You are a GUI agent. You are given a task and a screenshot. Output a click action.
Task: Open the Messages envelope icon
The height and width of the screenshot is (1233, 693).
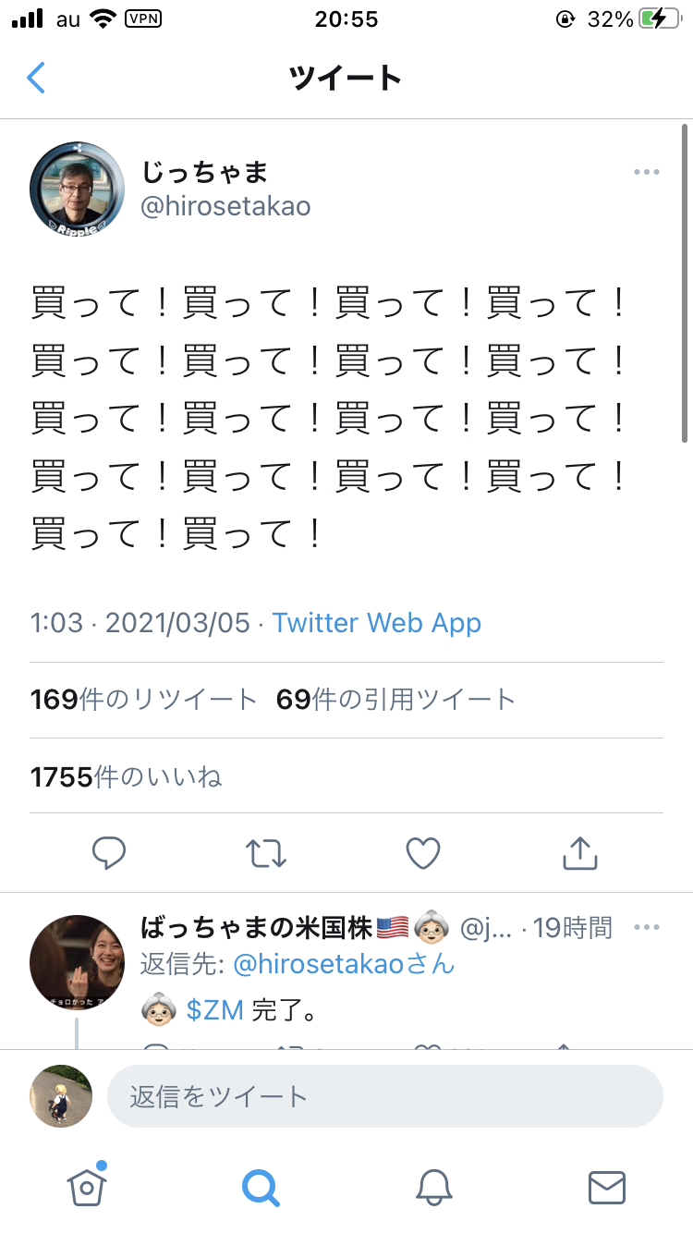[607, 1187]
